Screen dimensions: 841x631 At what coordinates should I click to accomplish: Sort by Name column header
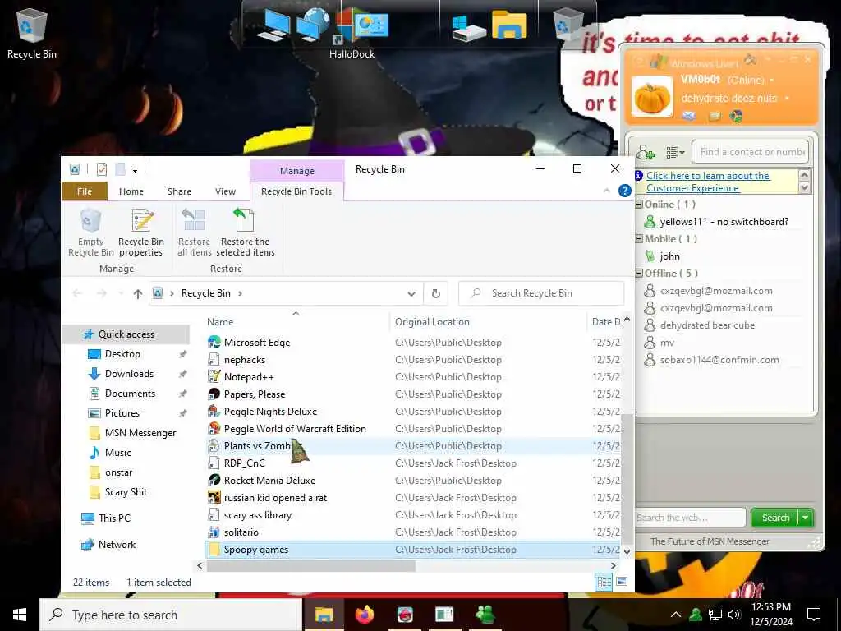point(220,322)
